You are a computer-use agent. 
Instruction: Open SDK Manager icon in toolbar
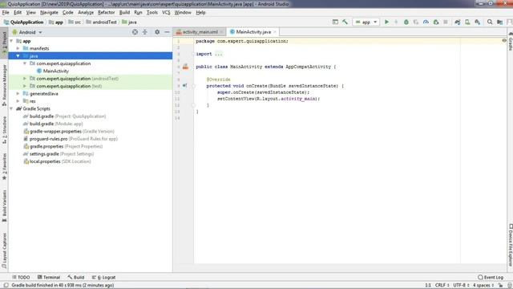coord(478,22)
